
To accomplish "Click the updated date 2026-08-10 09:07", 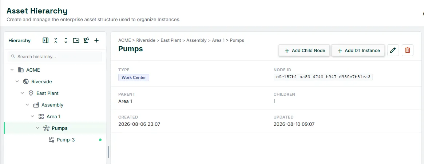I will click(294, 124).
